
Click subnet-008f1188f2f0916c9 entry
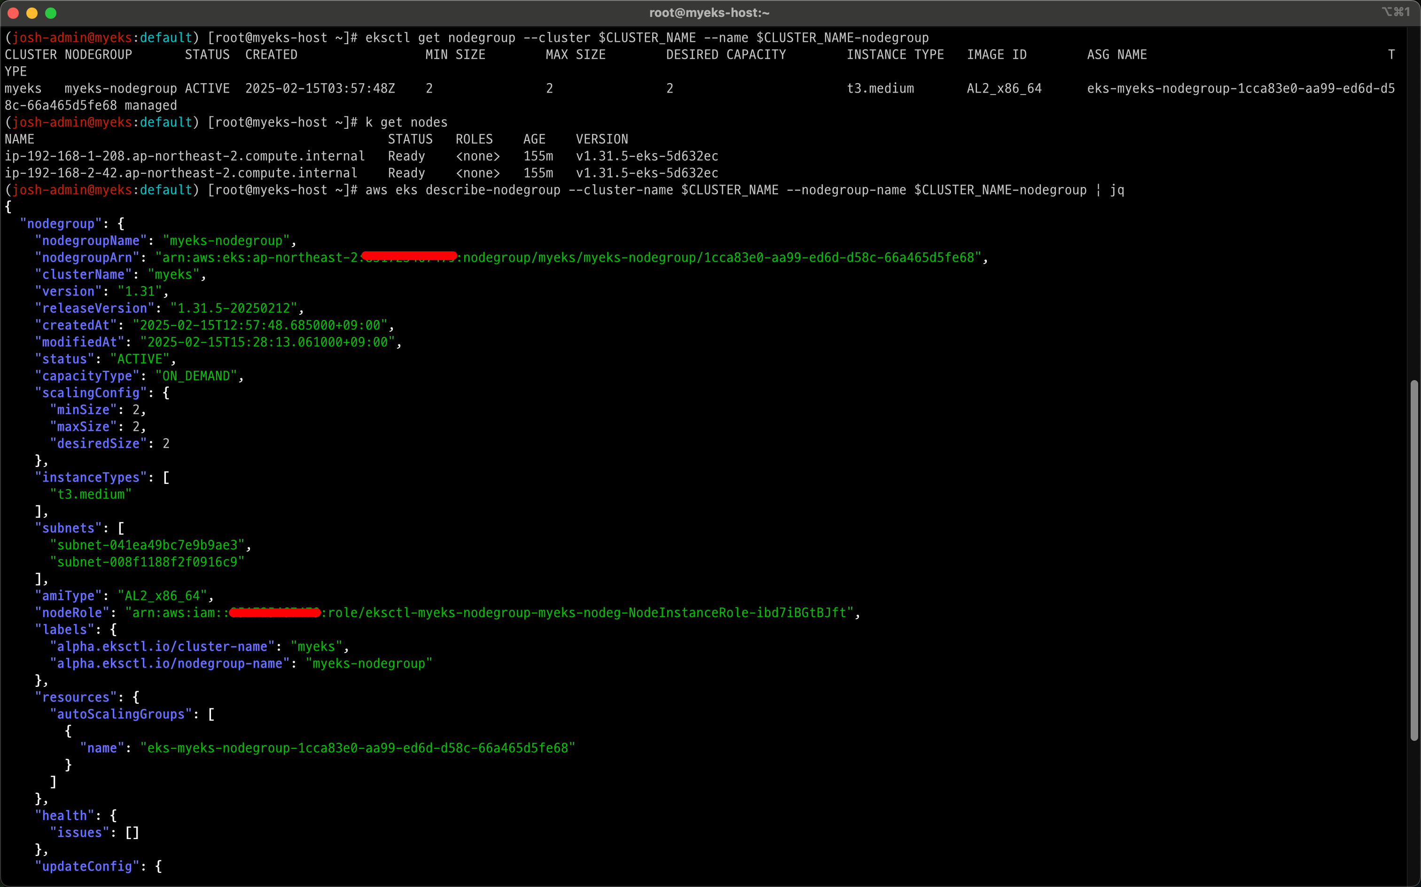[x=147, y=562]
